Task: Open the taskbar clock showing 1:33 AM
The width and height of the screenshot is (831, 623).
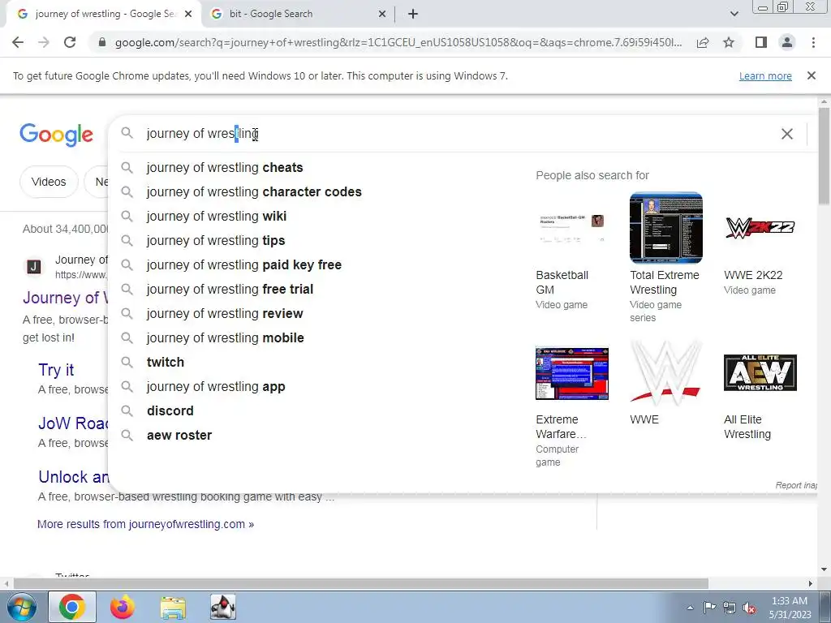Action: click(x=790, y=608)
